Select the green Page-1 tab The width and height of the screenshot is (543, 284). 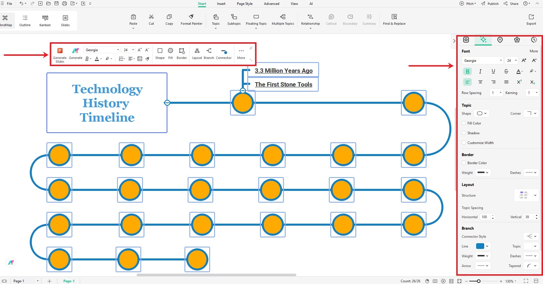[x=69, y=281]
